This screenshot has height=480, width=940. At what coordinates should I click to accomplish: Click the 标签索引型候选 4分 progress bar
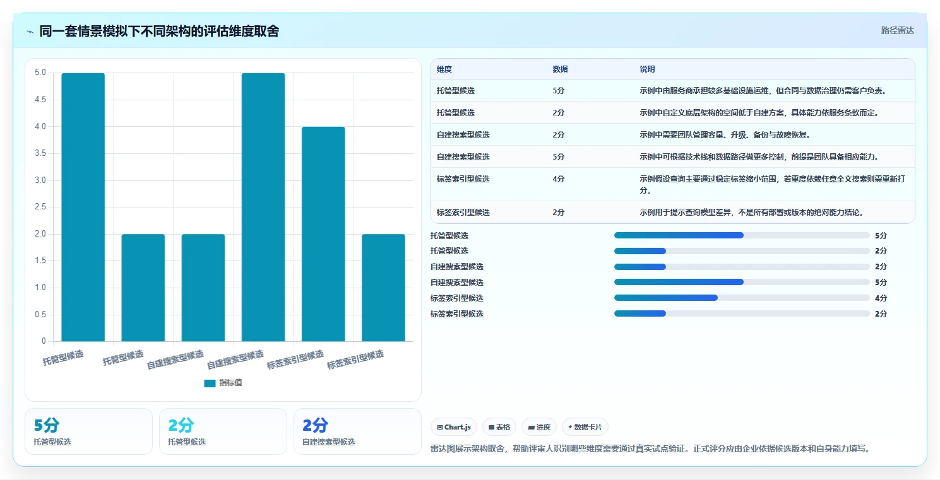(742, 298)
